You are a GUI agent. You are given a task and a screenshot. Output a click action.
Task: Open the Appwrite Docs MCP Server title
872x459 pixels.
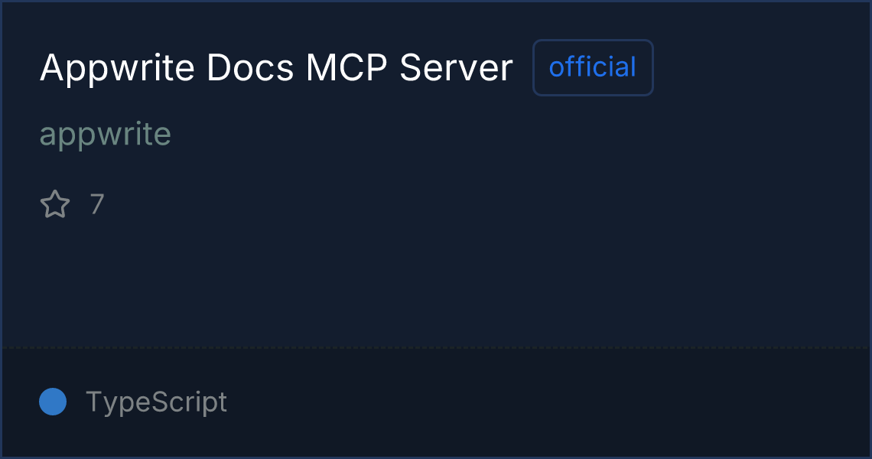click(x=276, y=68)
